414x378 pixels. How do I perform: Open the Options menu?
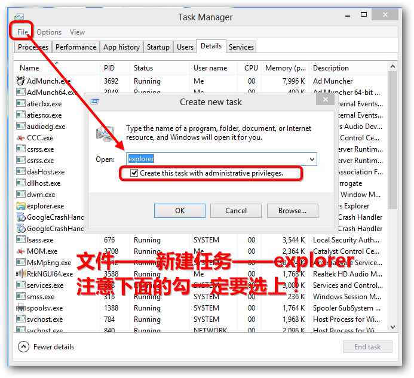(49, 32)
